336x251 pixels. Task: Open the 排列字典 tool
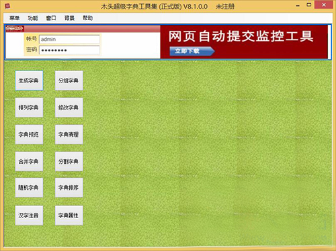point(29,107)
